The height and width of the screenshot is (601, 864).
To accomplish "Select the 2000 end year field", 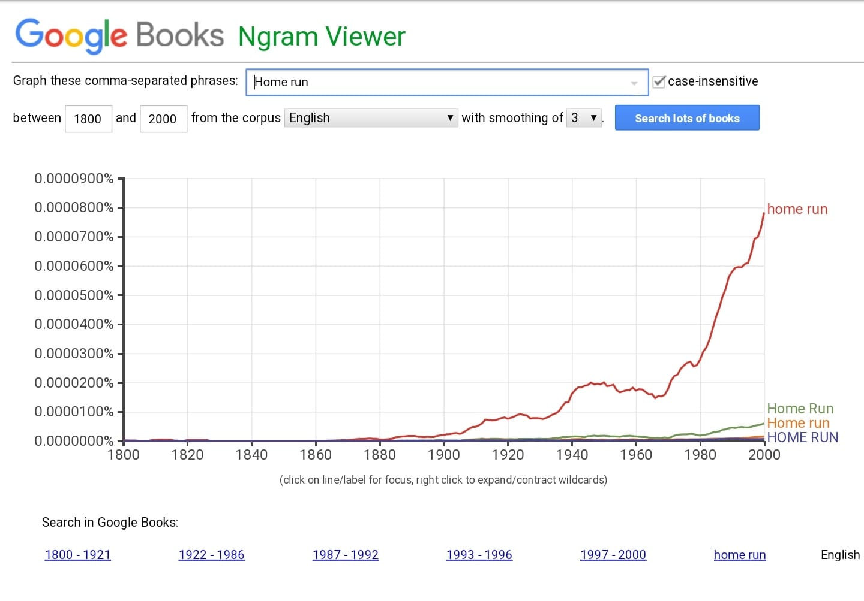I will pos(163,119).
